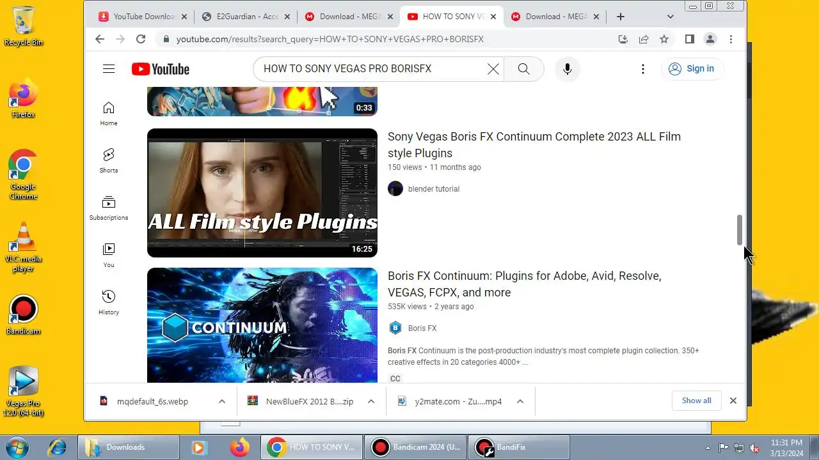
Task: Click Show all downloads
Action: [696, 401]
